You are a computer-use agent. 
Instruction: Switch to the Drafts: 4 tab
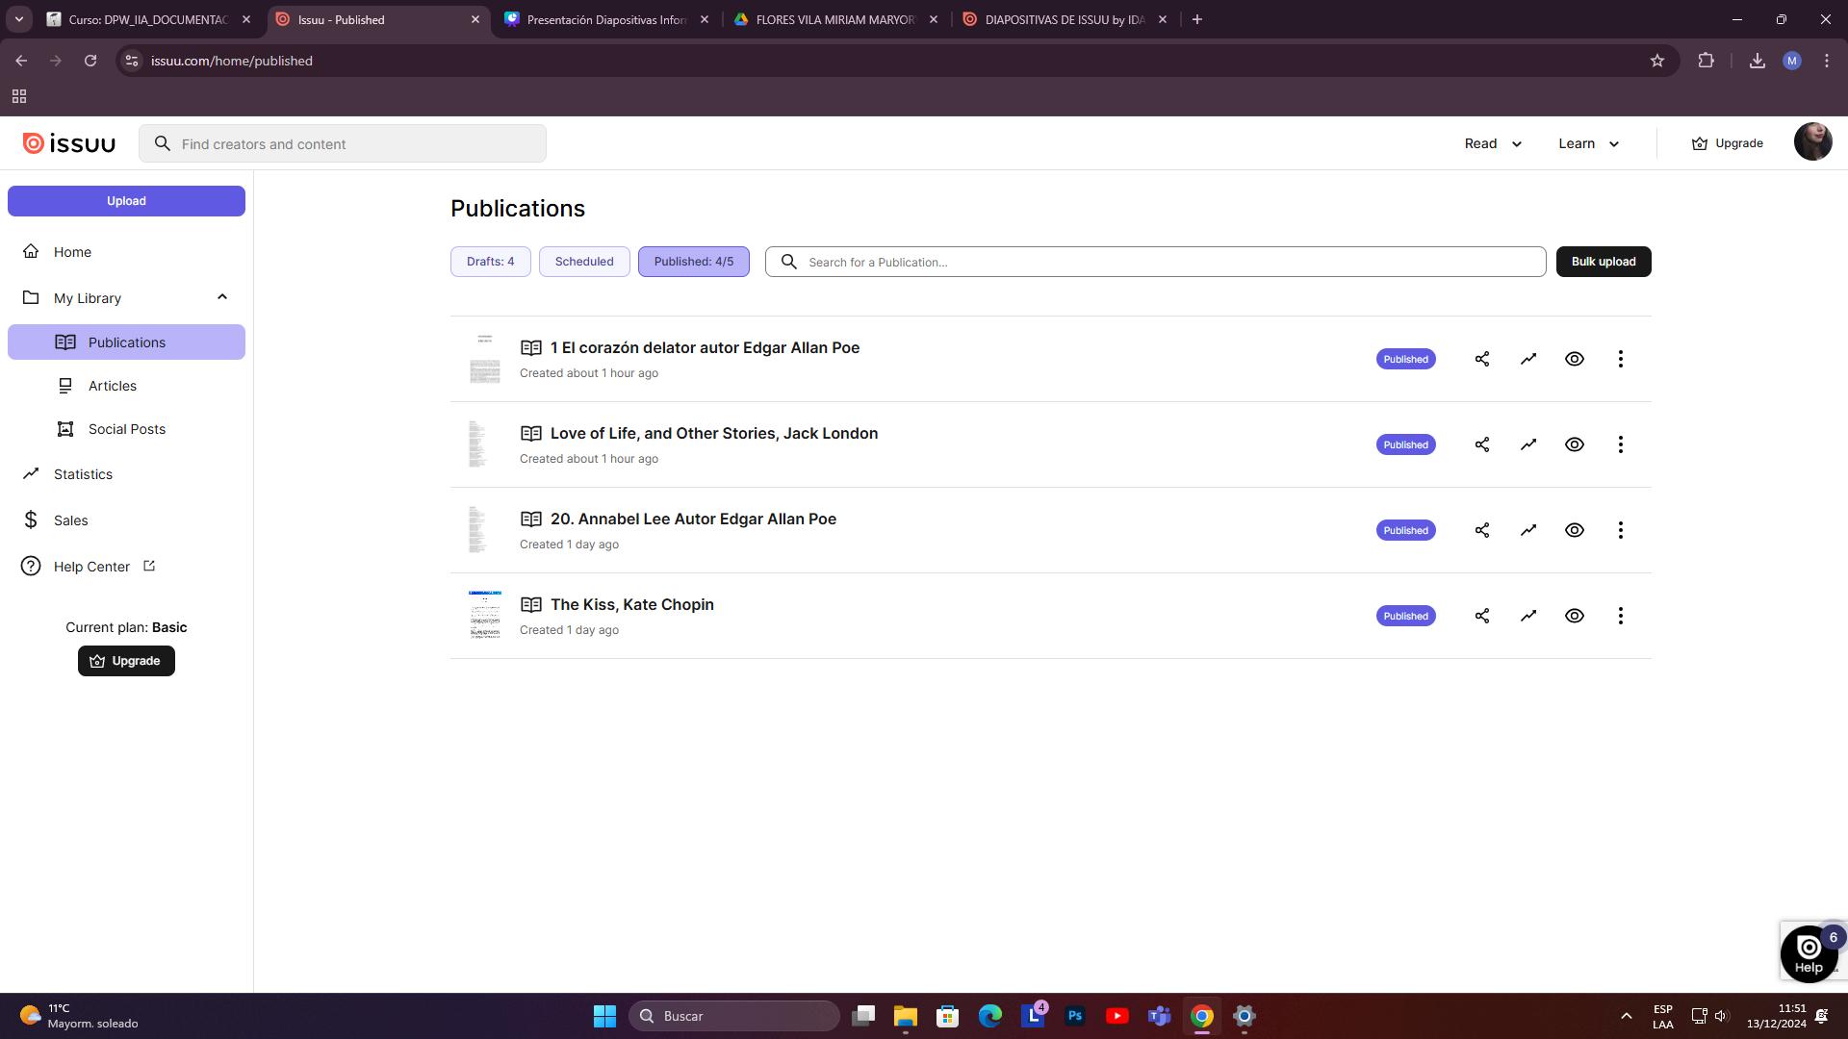(x=490, y=262)
